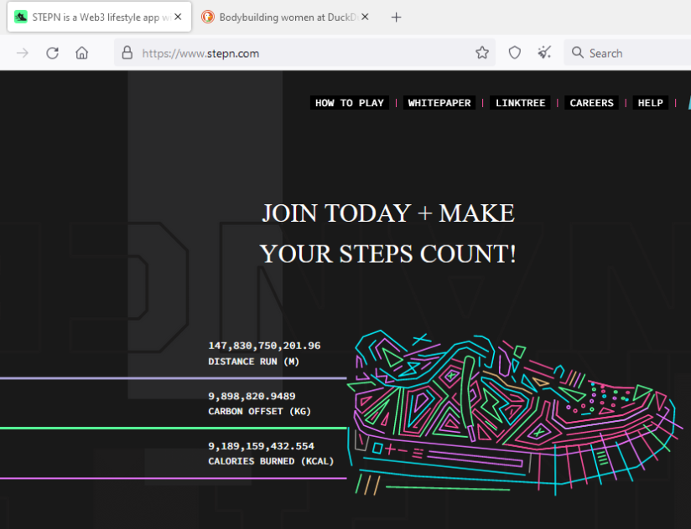Image resolution: width=691 pixels, height=529 pixels.
Task: Click the YOUR STEPS COUNT! headline line
Action: point(387,254)
